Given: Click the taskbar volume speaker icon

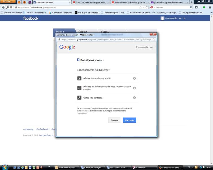Looking at the screenshot, I should (204, 167).
